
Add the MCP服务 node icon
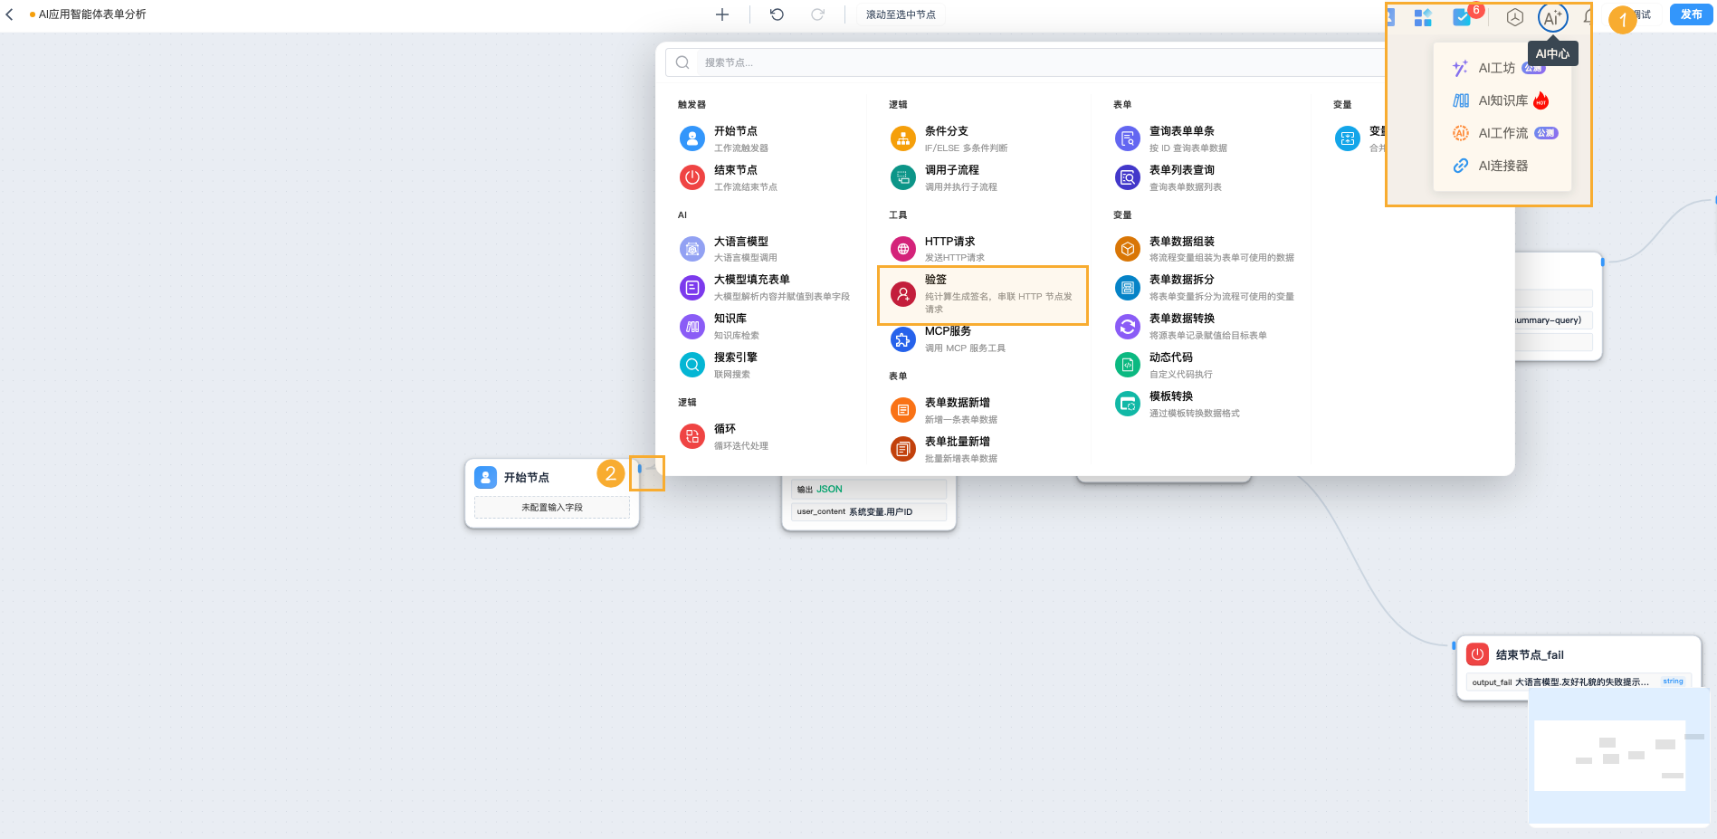pos(903,339)
